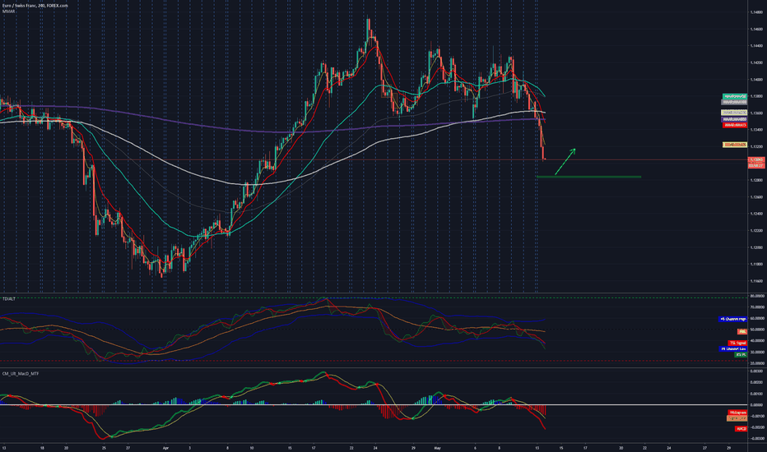Click the orange MBL label
The image size is (767, 452).
point(742,331)
